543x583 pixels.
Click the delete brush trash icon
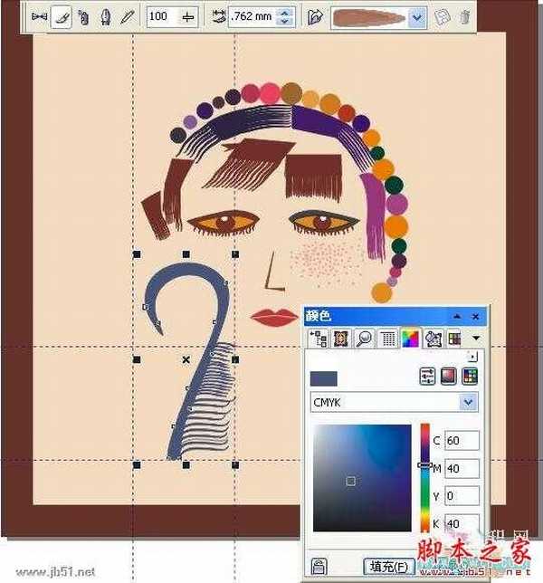coord(465,16)
